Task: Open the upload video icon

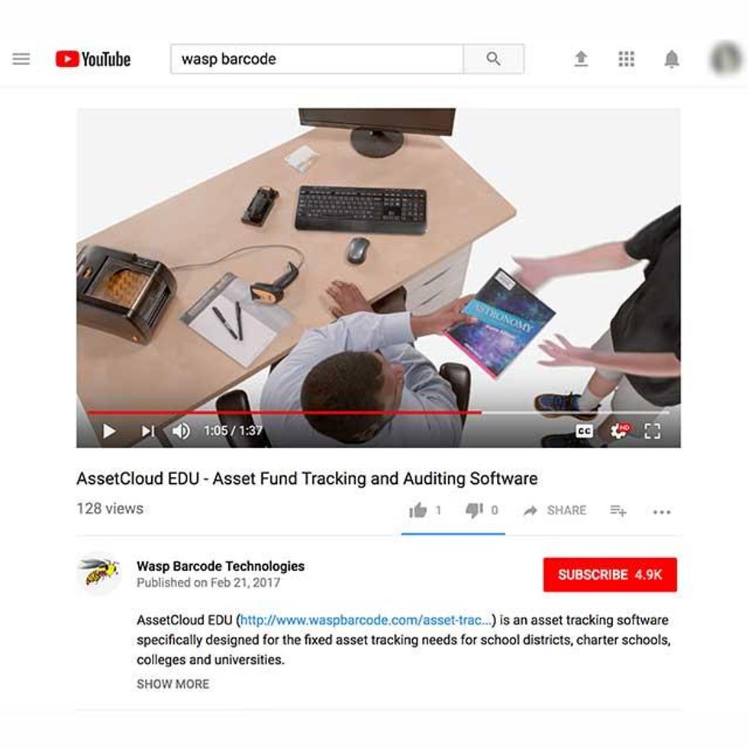Action: 581,59
